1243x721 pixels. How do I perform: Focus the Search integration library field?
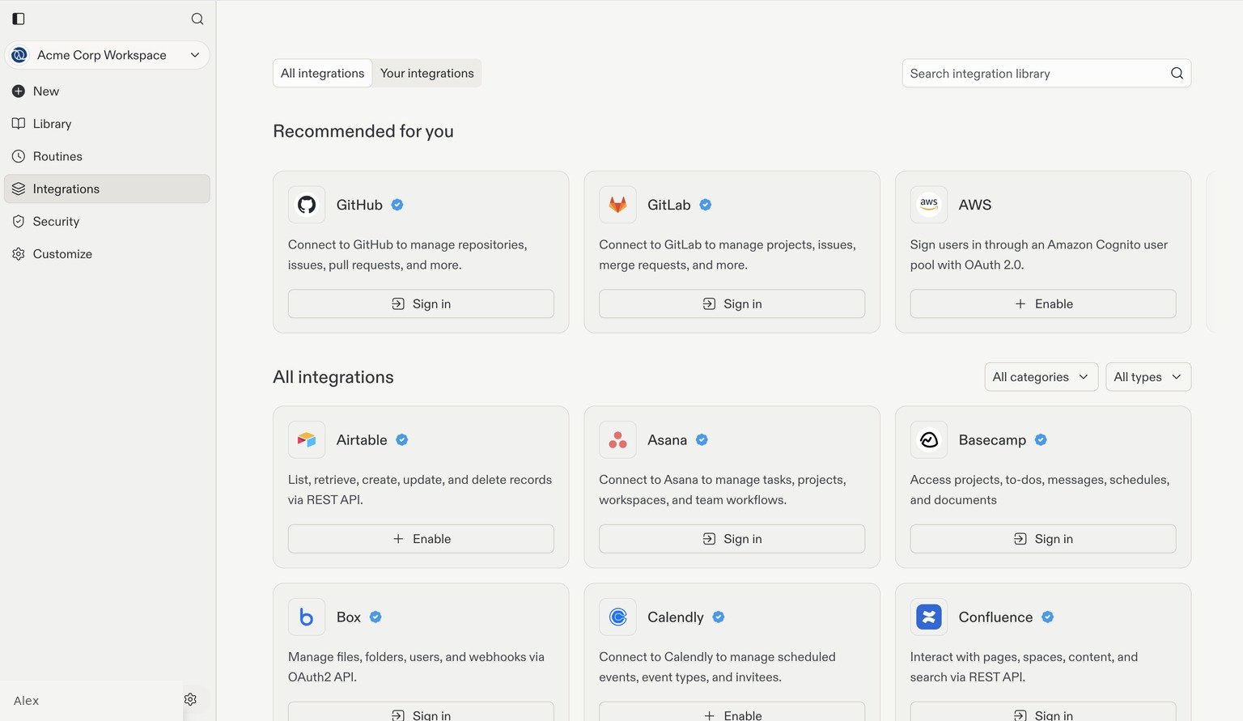[x=1046, y=73]
